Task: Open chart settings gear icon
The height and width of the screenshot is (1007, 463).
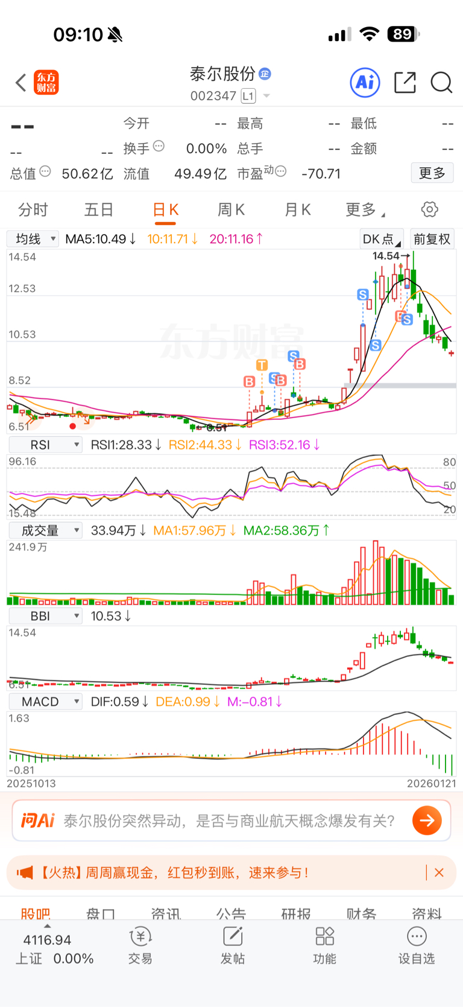Action: 430,209
